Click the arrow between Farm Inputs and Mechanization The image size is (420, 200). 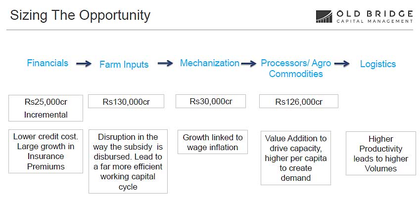[x=165, y=63]
